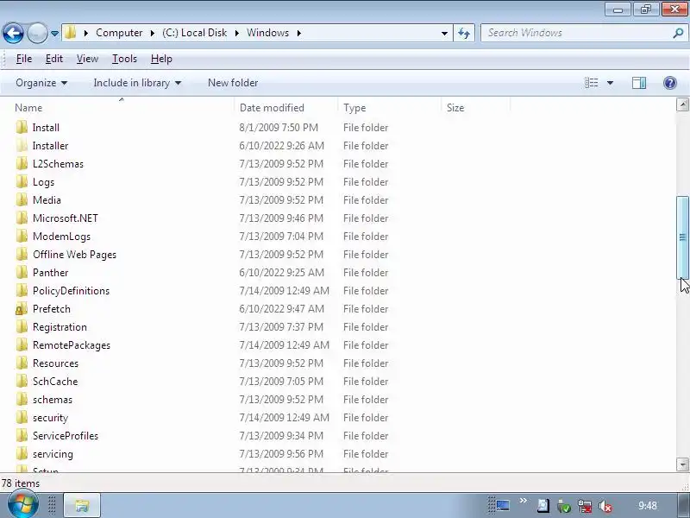Image resolution: width=690 pixels, height=518 pixels.
Task: Open Include in library dropdown
Action: 137,83
